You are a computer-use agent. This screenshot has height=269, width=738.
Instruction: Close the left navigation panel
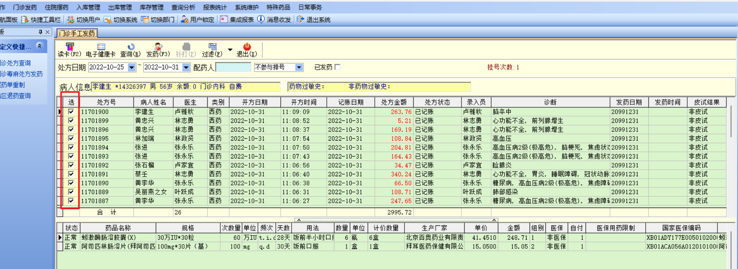pyautogui.click(x=48, y=32)
